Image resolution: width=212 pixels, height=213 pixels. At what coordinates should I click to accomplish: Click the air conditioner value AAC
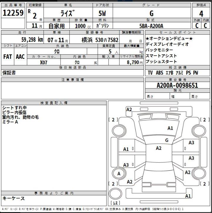click(20, 57)
